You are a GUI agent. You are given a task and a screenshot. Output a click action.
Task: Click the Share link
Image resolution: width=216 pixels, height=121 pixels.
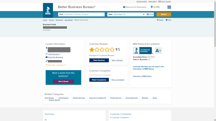(x=161, y=20)
